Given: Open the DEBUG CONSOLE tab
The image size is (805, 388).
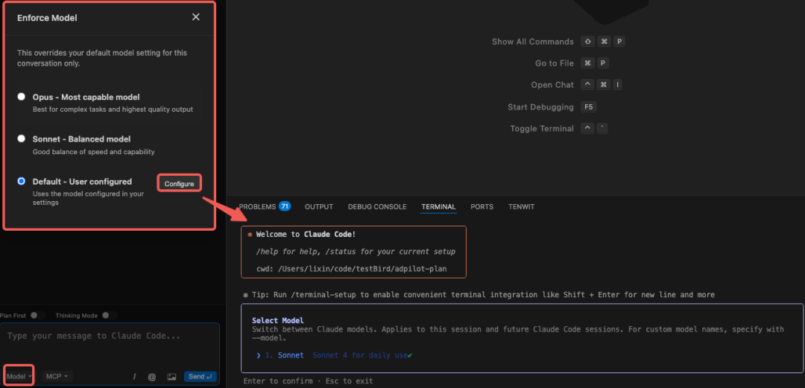Looking at the screenshot, I should pyautogui.click(x=377, y=206).
